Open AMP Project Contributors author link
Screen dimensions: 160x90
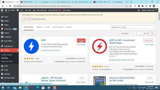pyautogui.click(x=51, y=50)
